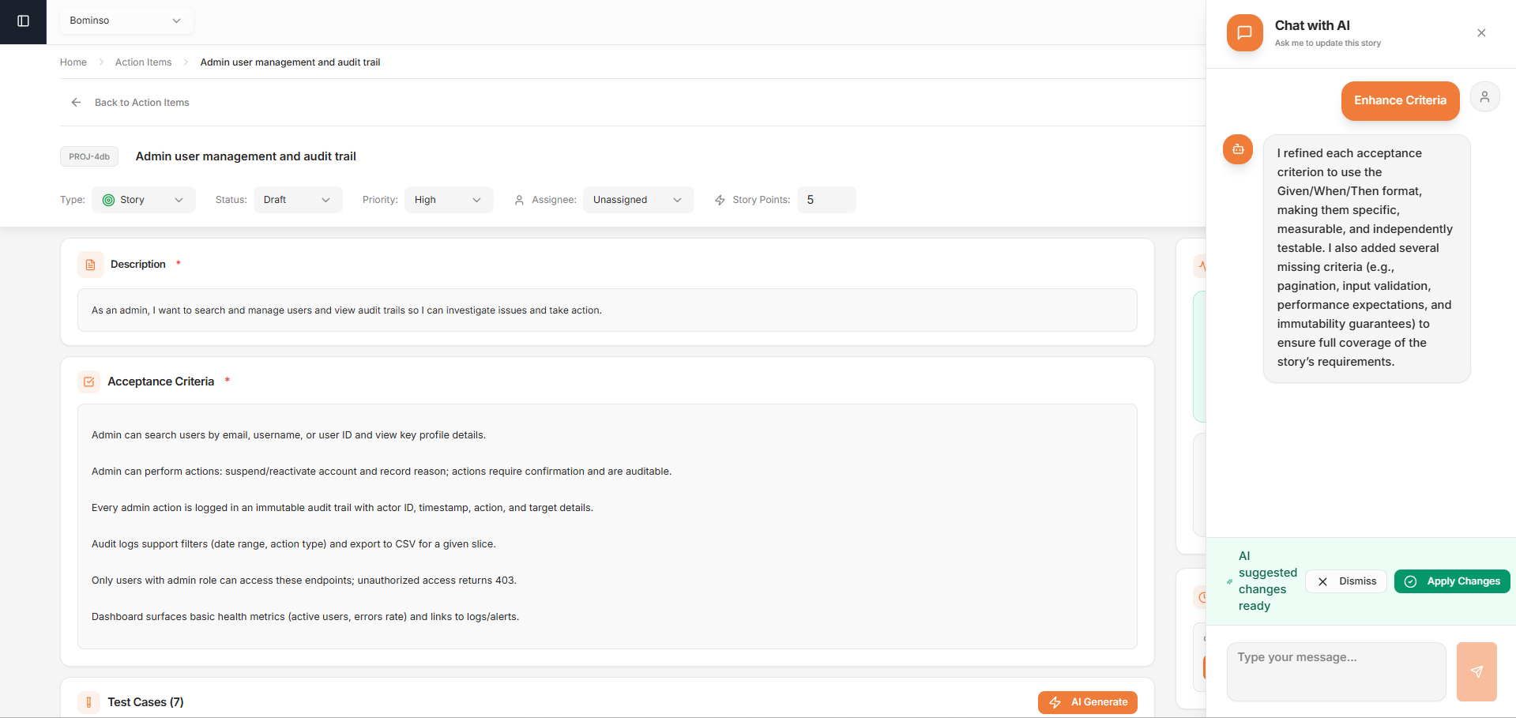This screenshot has height=718, width=1516.
Task: Open the Status Draft dropdown
Action: click(298, 200)
